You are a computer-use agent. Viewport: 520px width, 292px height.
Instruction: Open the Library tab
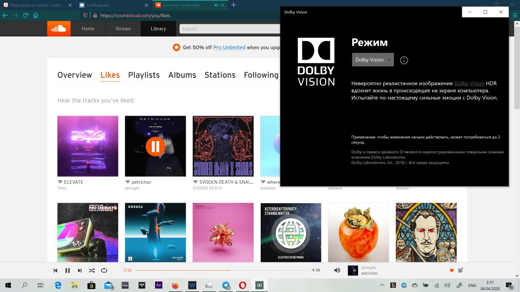[x=158, y=29]
